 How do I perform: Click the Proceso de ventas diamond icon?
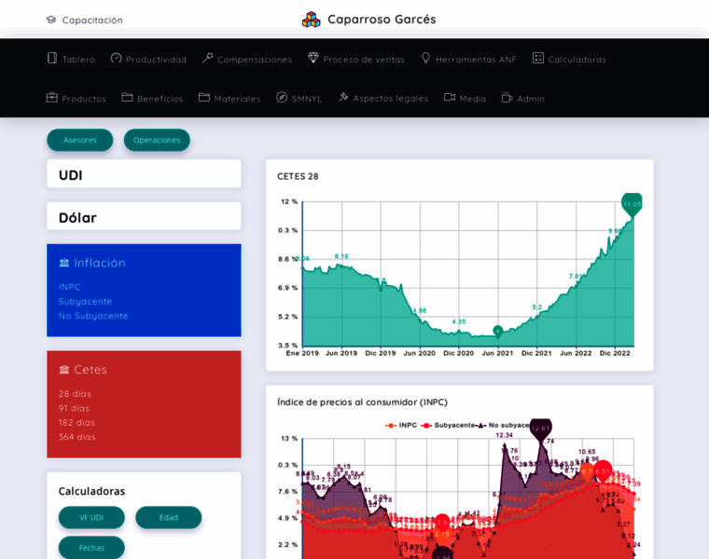313,59
